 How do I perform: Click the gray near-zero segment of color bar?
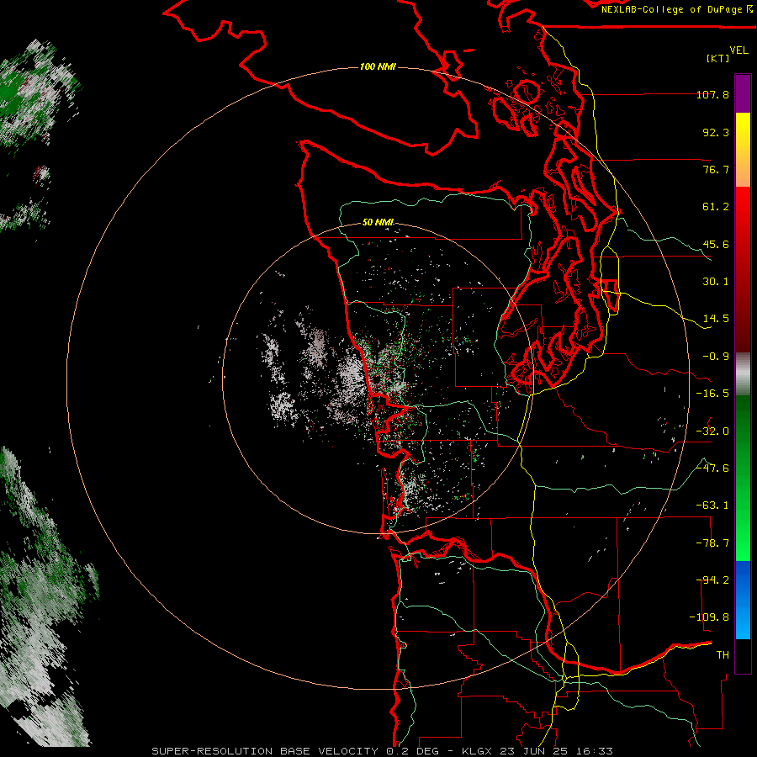pos(743,374)
